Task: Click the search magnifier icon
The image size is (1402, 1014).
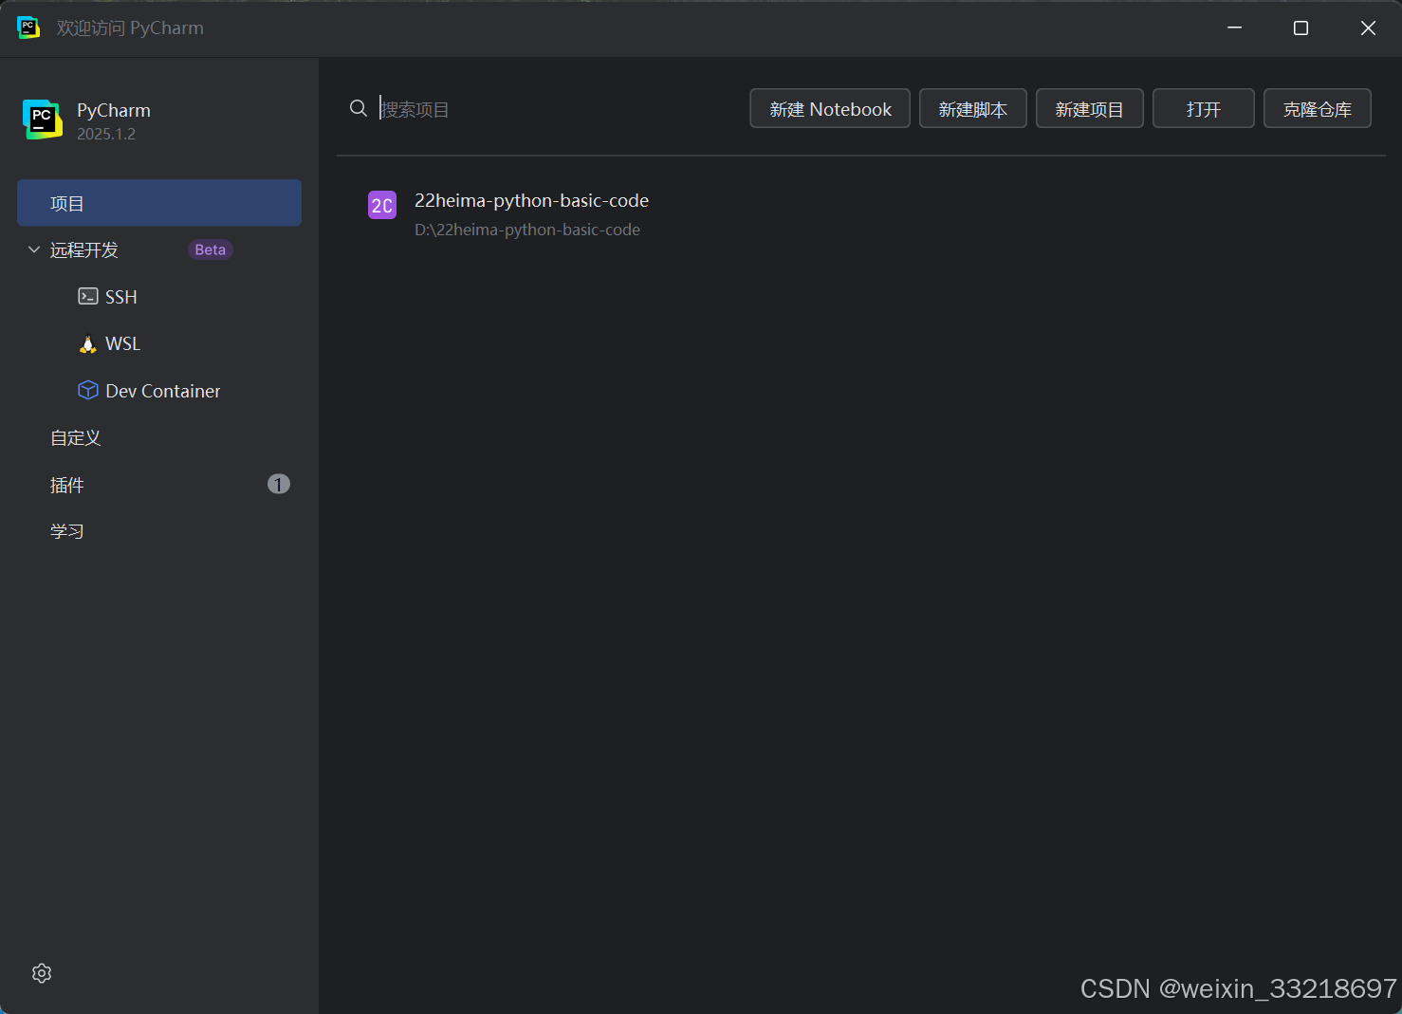Action: 359,108
